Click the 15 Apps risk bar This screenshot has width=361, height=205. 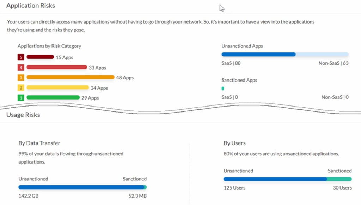point(40,57)
